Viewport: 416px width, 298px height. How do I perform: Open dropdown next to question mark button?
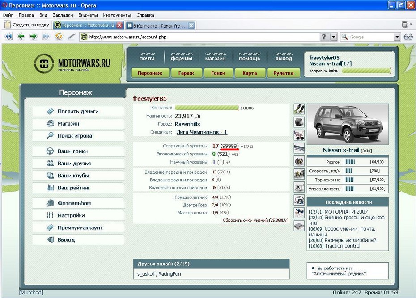[x=334, y=37]
